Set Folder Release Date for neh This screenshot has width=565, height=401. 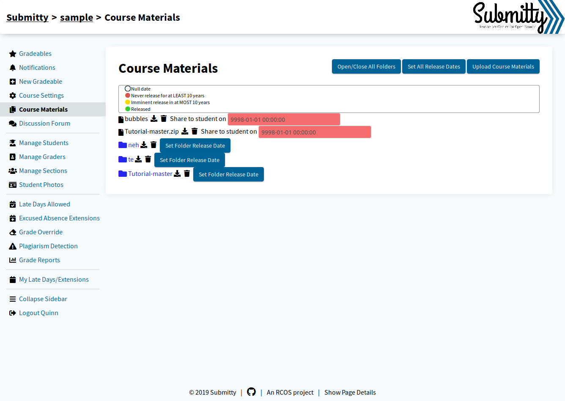tap(195, 146)
